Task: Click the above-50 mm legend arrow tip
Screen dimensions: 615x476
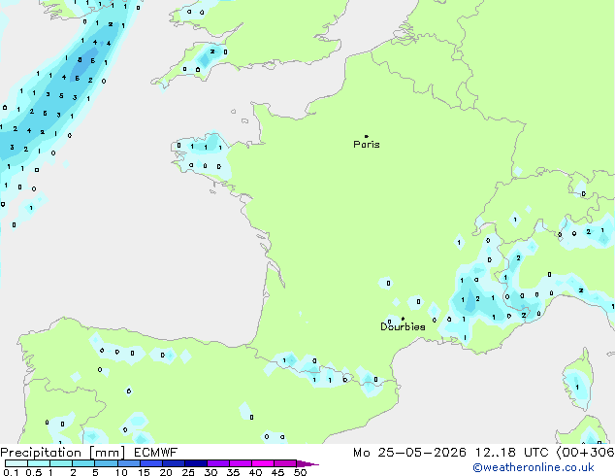Action: point(307,463)
